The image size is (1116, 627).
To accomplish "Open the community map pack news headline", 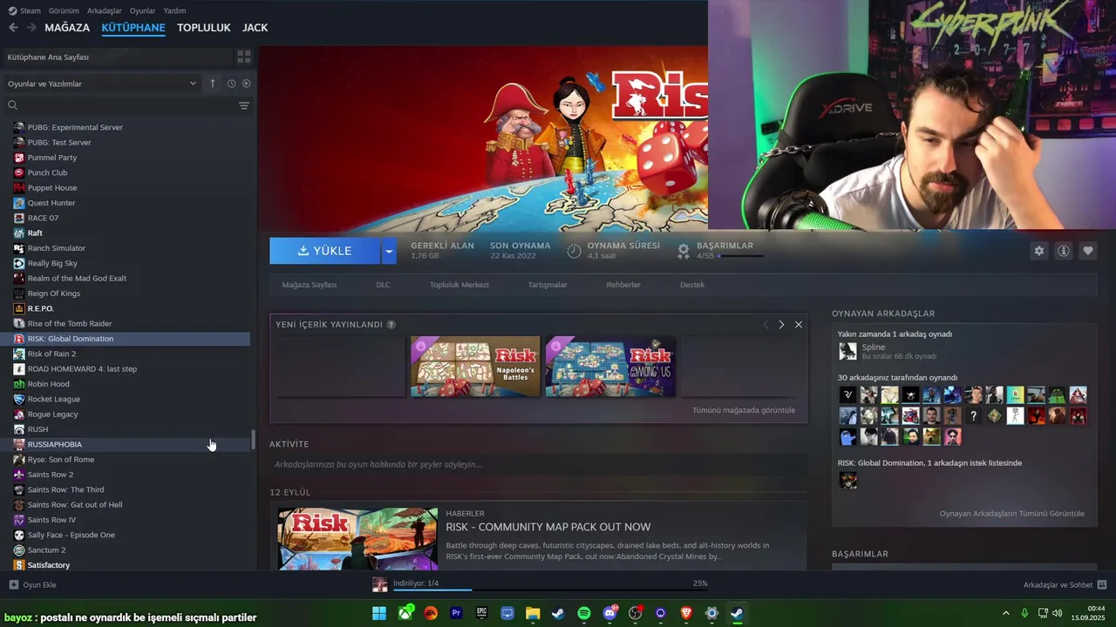I will tap(548, 527).
